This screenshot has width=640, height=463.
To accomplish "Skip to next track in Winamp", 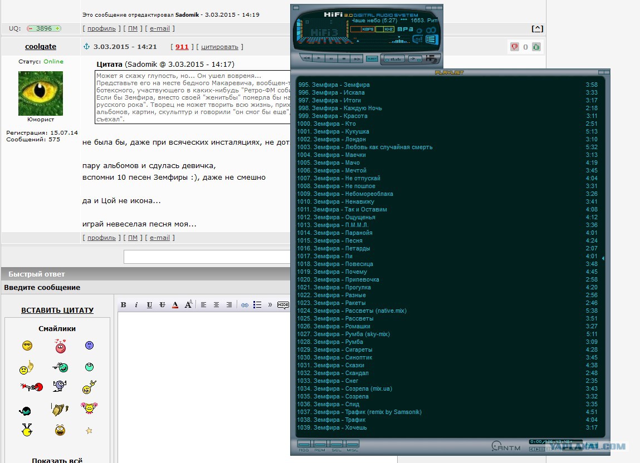I will [x=356, y=58].
